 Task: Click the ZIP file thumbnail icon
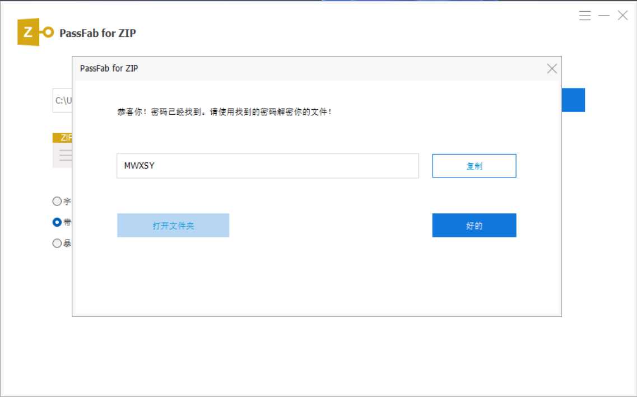pos(62,150)
